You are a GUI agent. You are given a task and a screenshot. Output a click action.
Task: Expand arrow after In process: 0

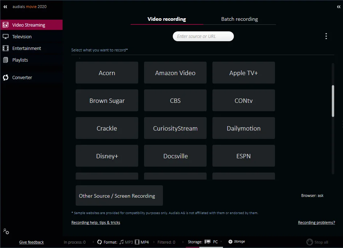pyautogui.click(x=93, y=242)
